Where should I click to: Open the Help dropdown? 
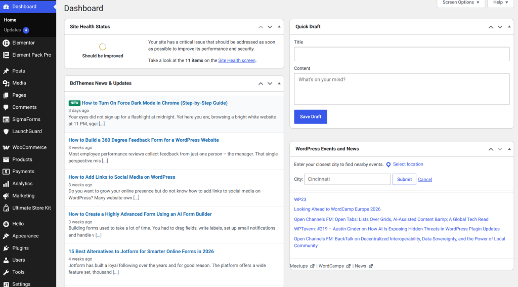click(x=500, y=3)
